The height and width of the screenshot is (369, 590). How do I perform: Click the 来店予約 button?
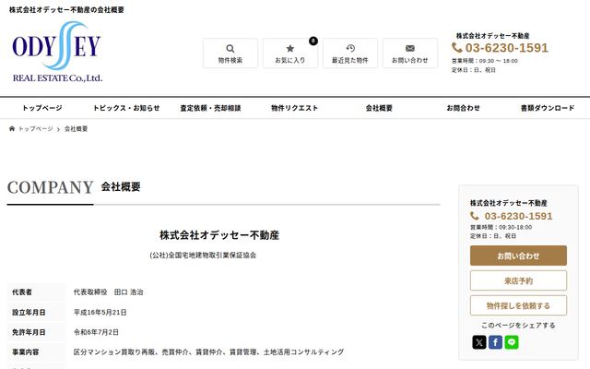[518, 280]
